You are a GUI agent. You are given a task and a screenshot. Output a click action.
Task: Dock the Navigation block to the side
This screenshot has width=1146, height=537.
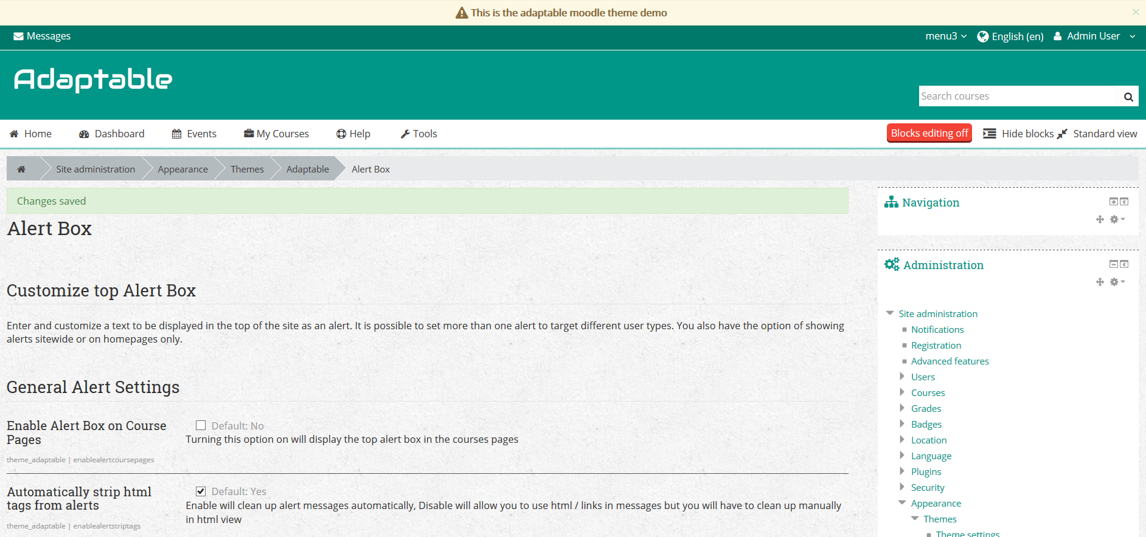click(x=1124, y=202)
